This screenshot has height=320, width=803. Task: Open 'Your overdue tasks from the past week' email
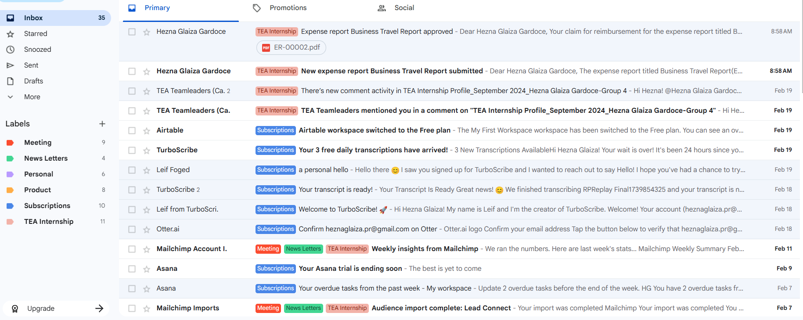click(x=459, y=288)
